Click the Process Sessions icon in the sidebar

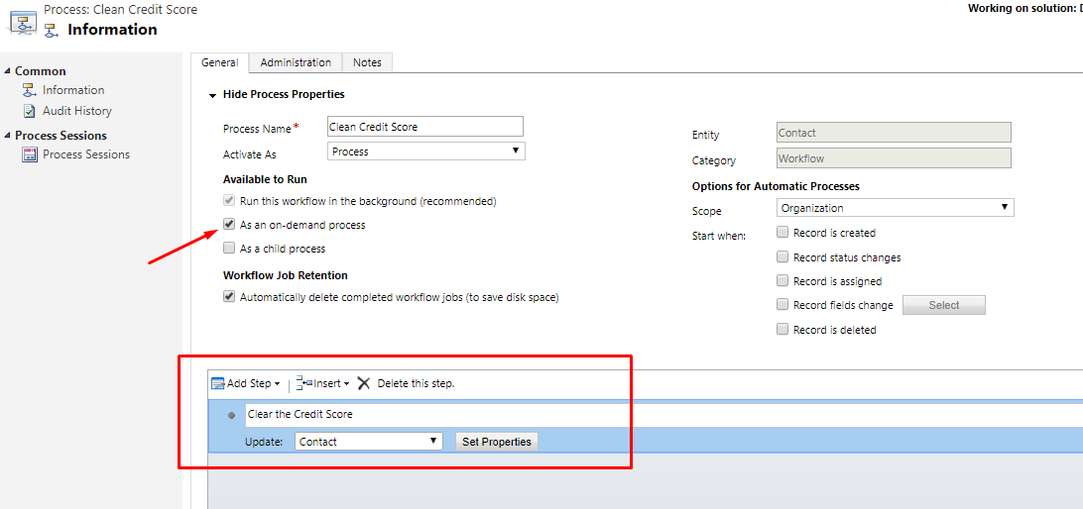pyautogui.click(x=30, y=154)
